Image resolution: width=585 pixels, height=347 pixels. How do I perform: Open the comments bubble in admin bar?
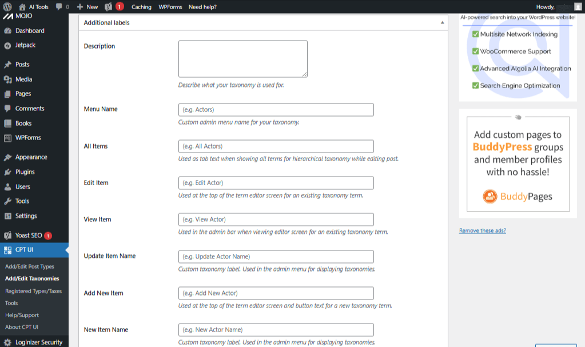(x=62, y=7)
